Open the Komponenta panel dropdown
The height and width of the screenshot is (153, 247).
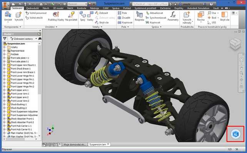tap(13, 27)
